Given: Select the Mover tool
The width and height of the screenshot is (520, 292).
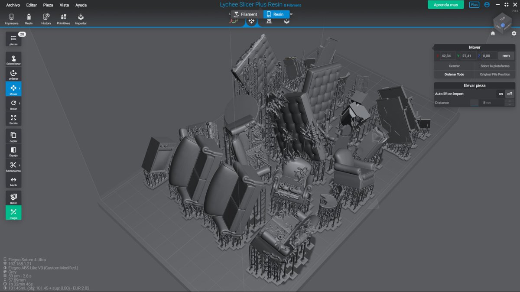Looking at the screenshot, I should [x=13, y=89].
